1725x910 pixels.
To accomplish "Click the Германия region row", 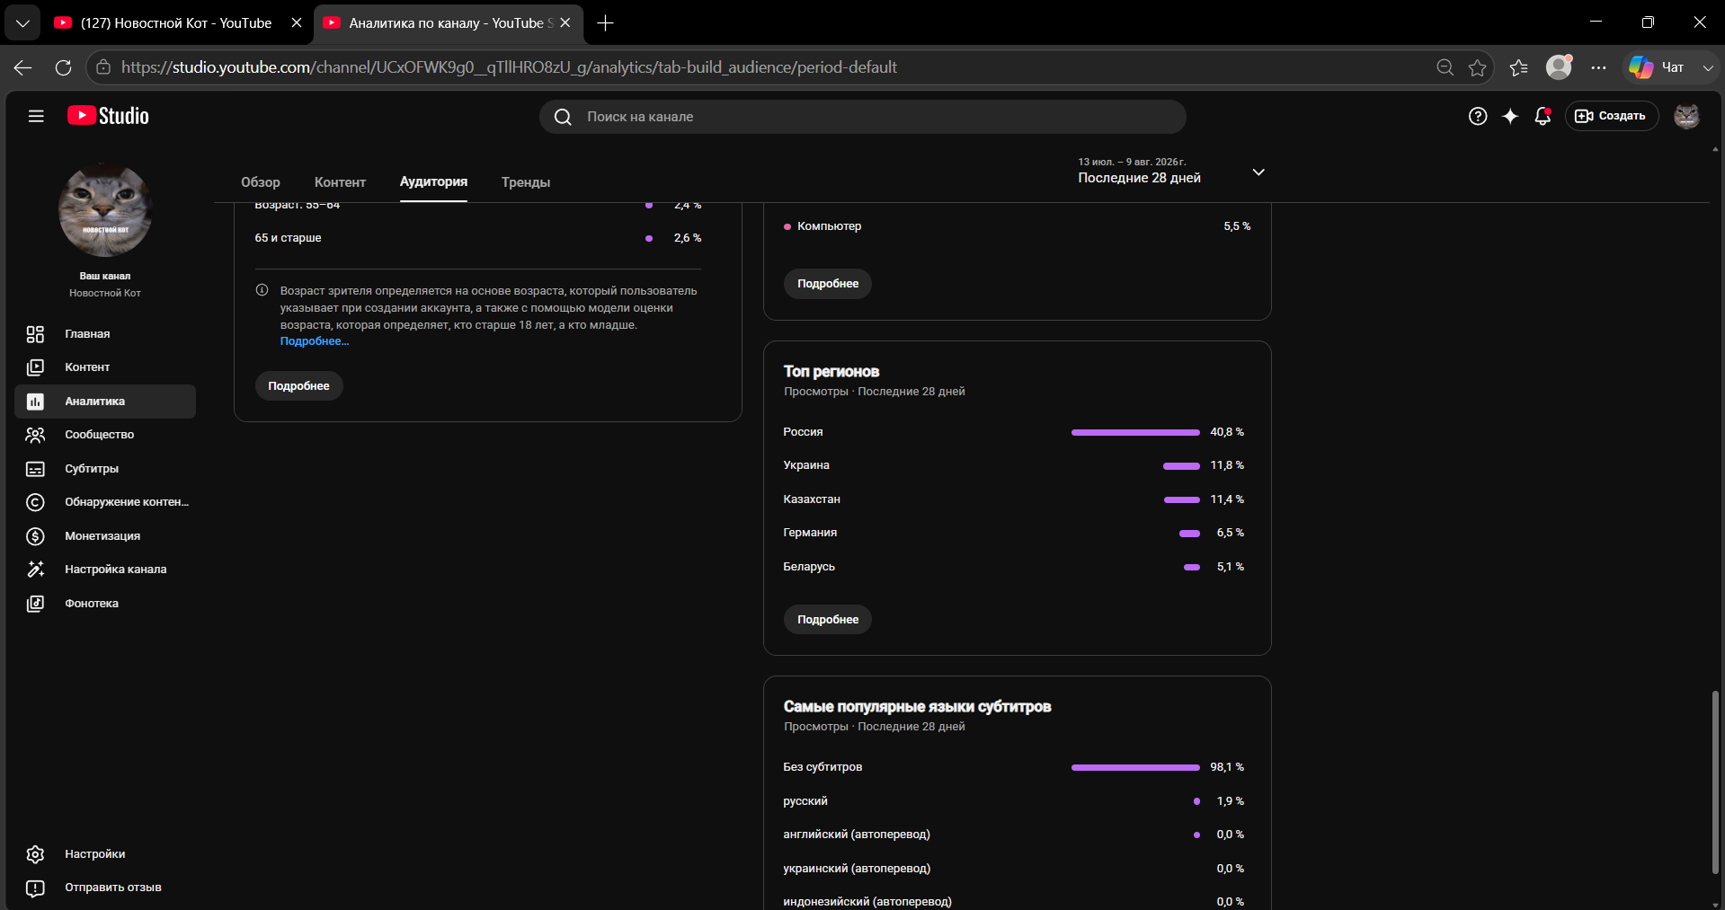I will [1014, 533].
